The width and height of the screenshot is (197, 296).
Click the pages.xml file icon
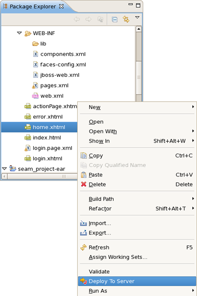35,85
